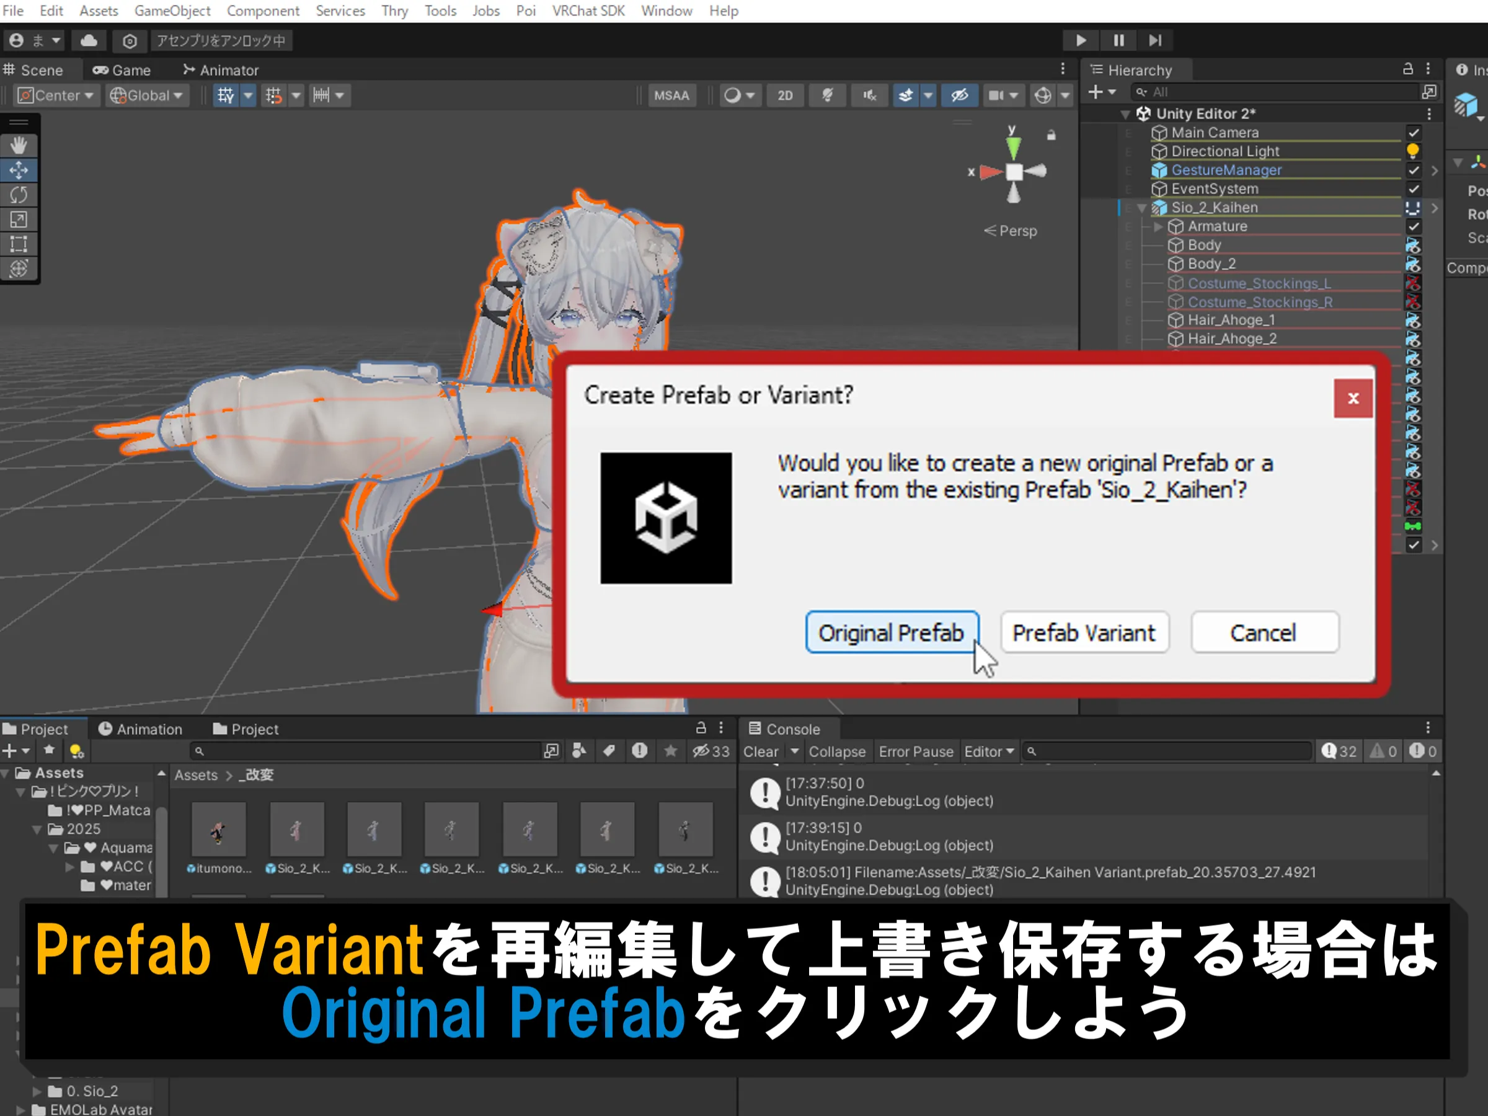Toggle GestureManager active checkbox
This screenshot has width=1488, height=1116.
[x=1414, y=170]
